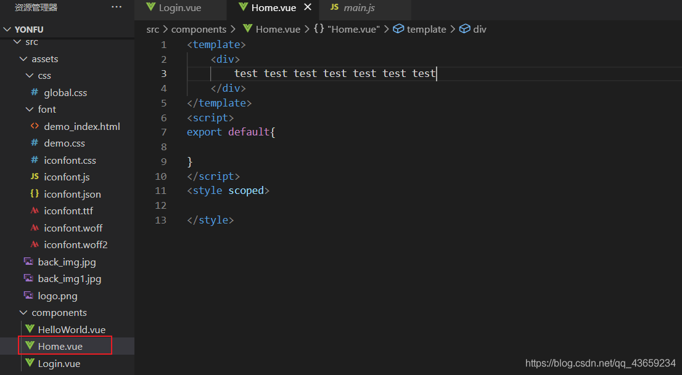Open back_img.jpg from the explorer

[67, 262]
